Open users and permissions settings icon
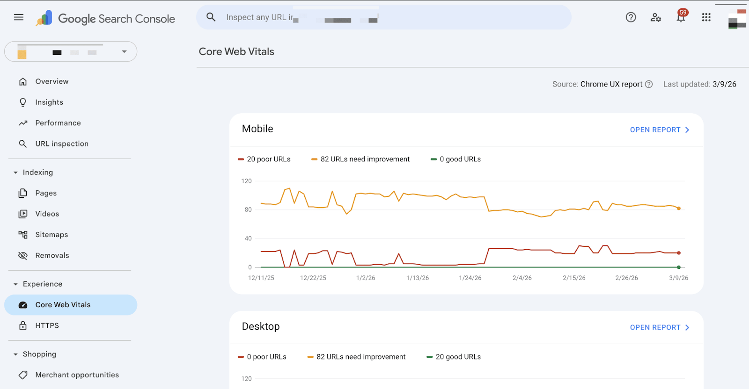 coord(656,17)
